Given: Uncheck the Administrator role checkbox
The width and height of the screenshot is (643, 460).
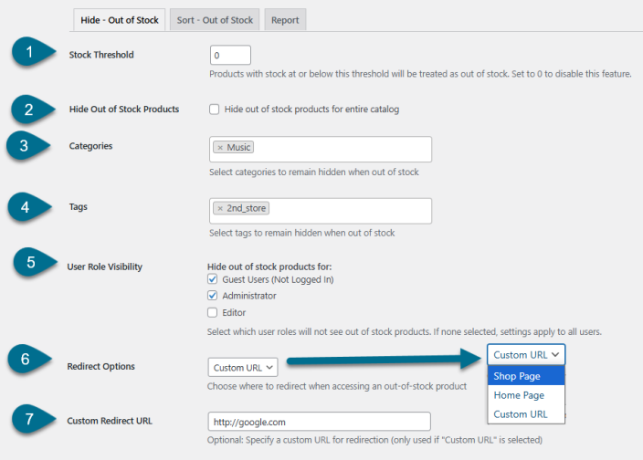Looking at the screenshot, I should [213, 296].
